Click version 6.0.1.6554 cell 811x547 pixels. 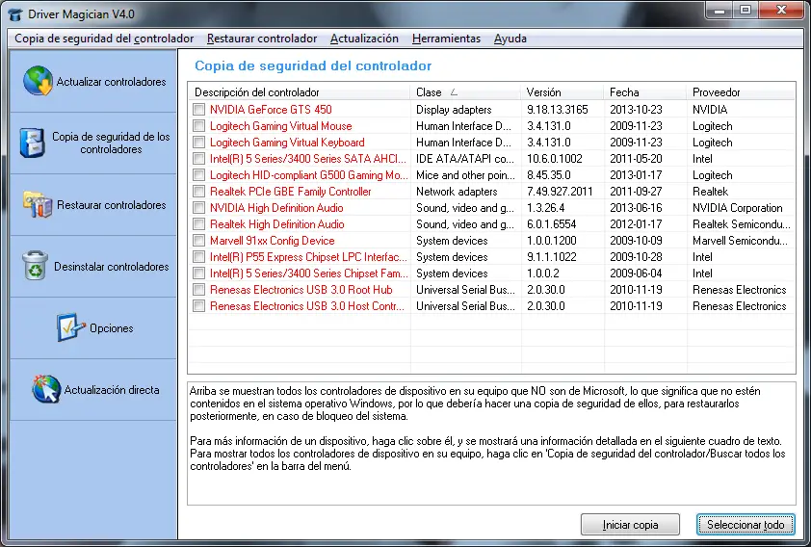coord(551,223)
